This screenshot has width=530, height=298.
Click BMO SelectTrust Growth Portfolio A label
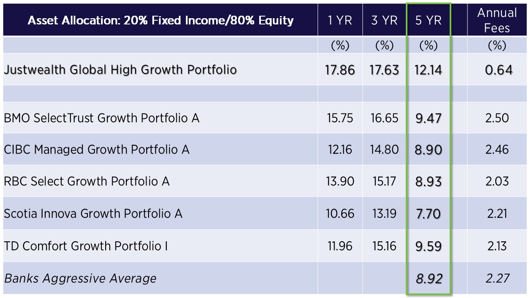pyautogui.click(x=101, y=118)
